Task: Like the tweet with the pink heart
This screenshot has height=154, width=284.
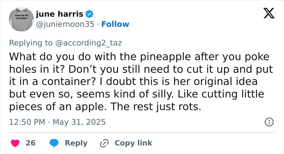Action: (15, 143)
